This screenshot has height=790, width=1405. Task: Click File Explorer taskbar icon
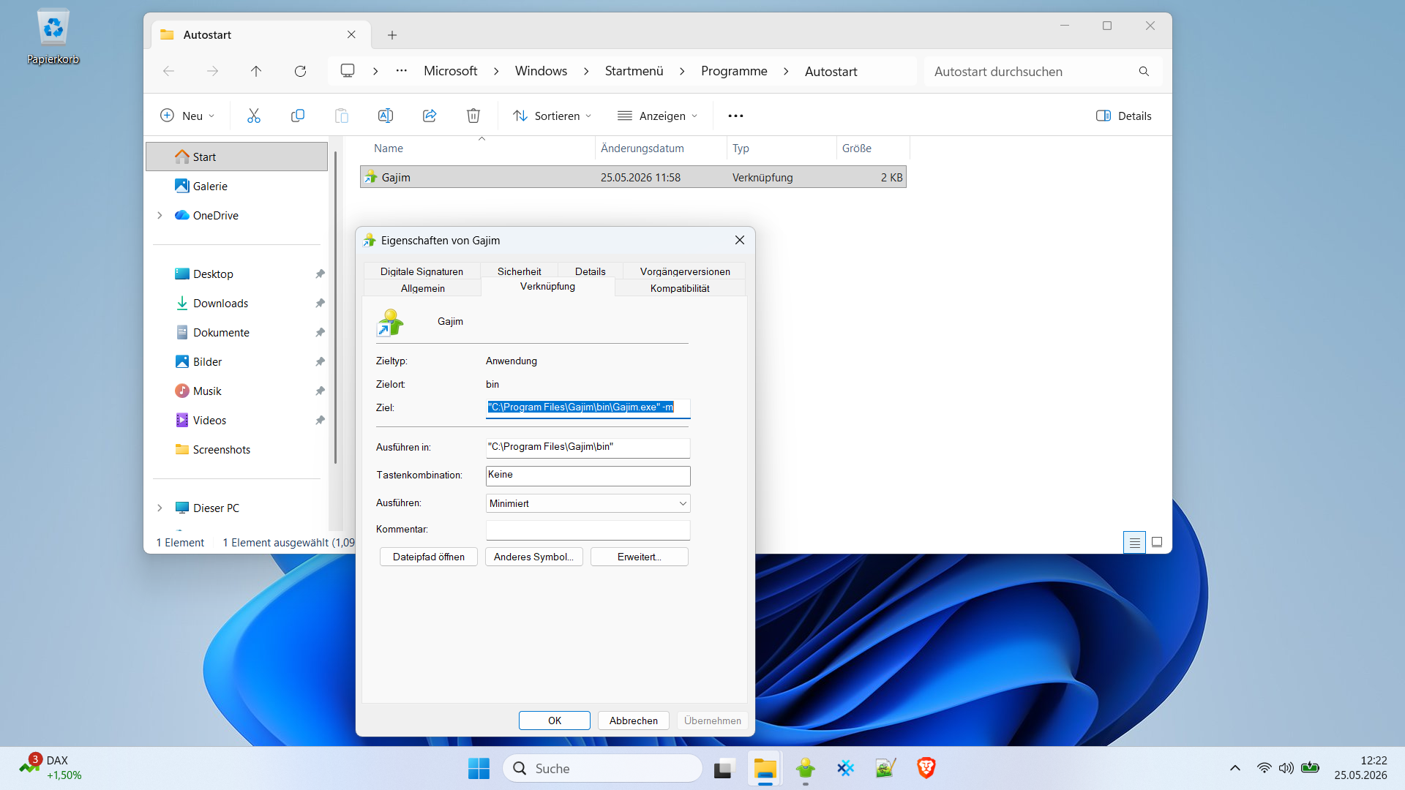pyautogui.click(x=765, y=768)
